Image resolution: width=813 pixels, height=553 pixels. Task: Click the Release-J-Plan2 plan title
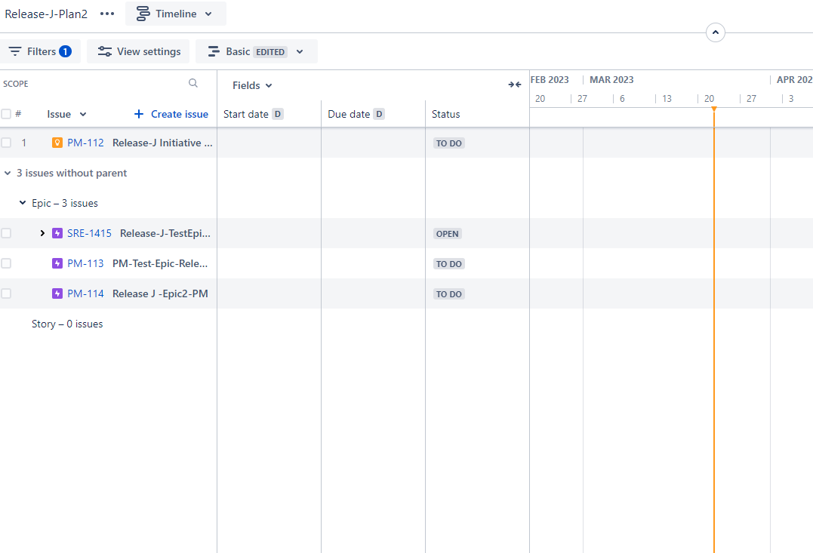click(46, 14)
